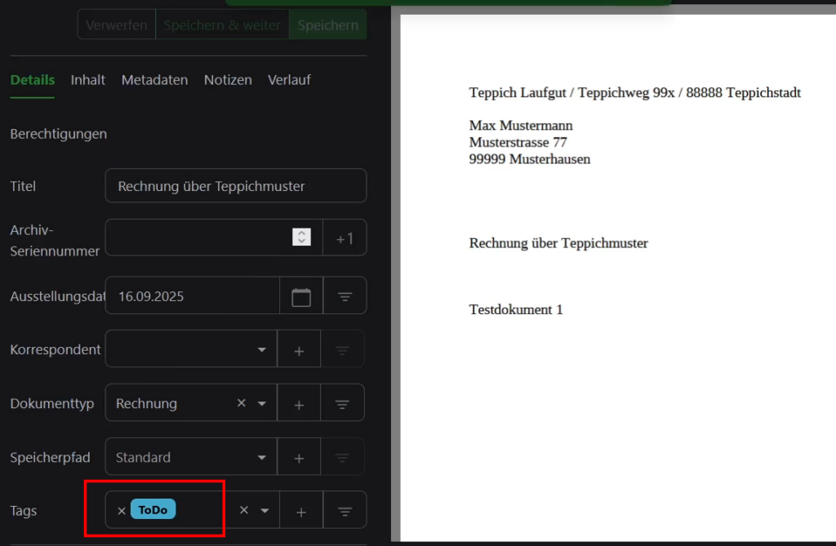The height and width of the screenshot is (546, 836).
Task: Open the Metadaten tab
Action: pyautogui.click(x=154, y=80)
